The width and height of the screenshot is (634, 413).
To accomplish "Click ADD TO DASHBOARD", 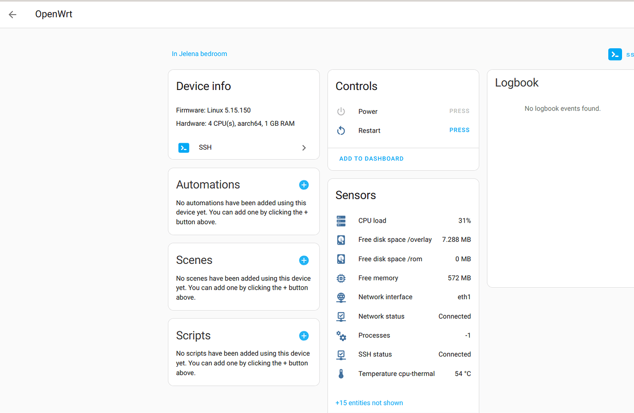I will pos(371,158).
